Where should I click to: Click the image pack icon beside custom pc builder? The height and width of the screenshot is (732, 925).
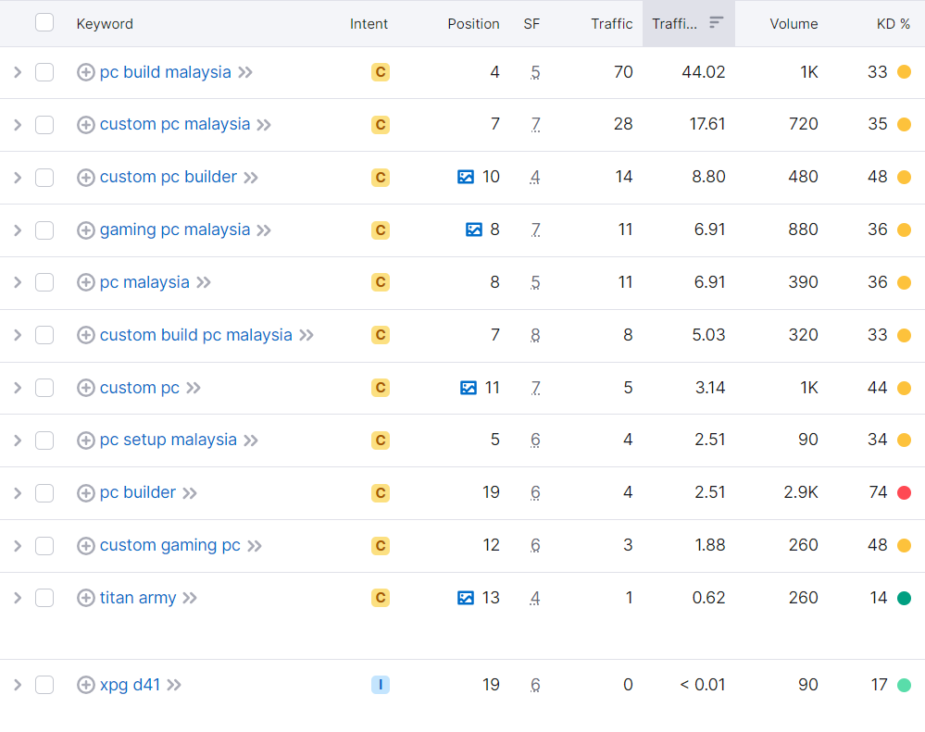pos(468,177)
